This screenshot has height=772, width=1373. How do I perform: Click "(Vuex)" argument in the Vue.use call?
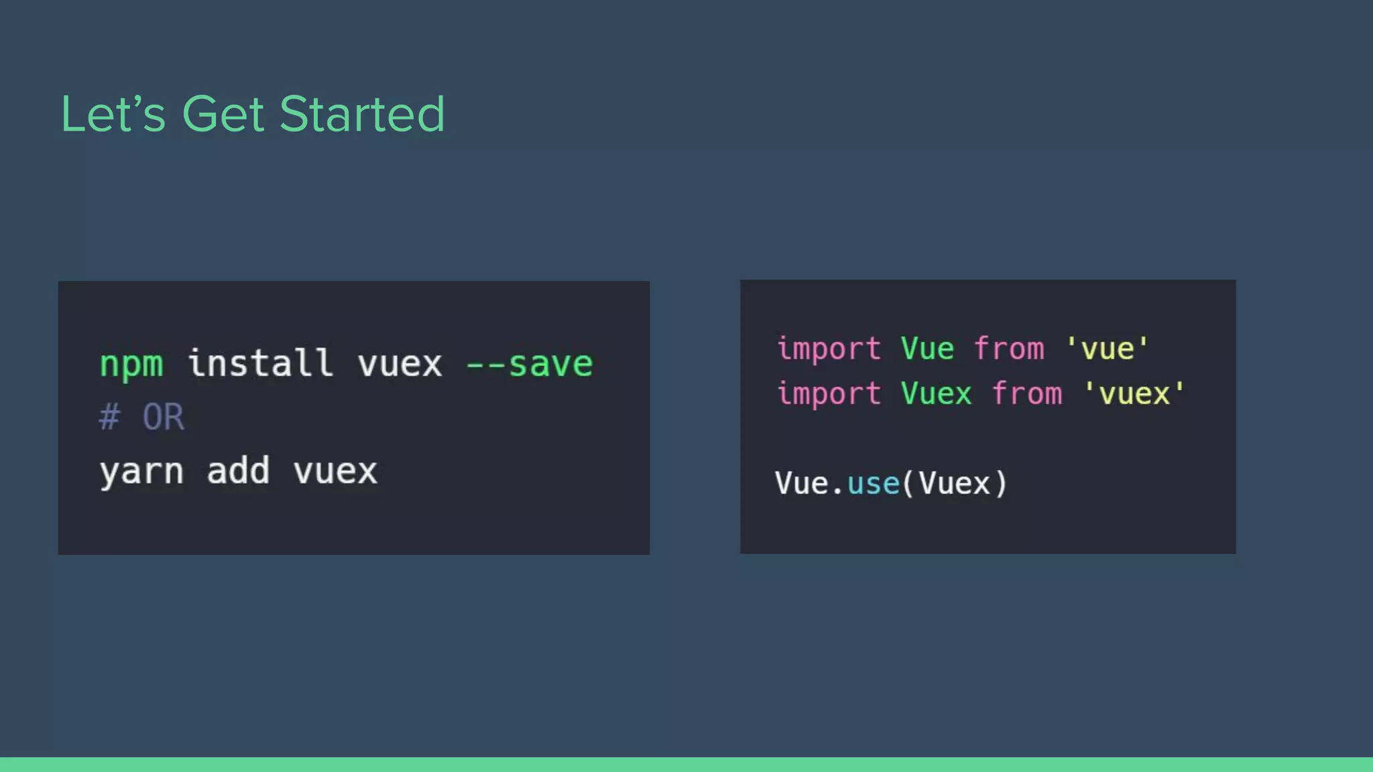(955, 483)
